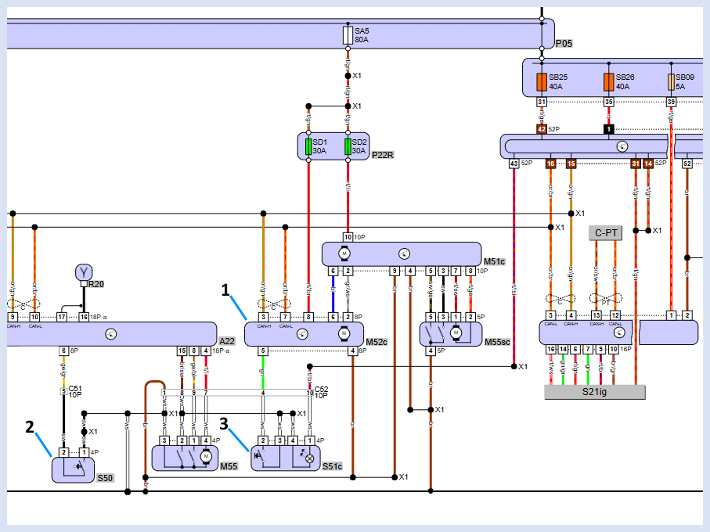Click the SB09 5A fuse symbol

coord(671,82)
